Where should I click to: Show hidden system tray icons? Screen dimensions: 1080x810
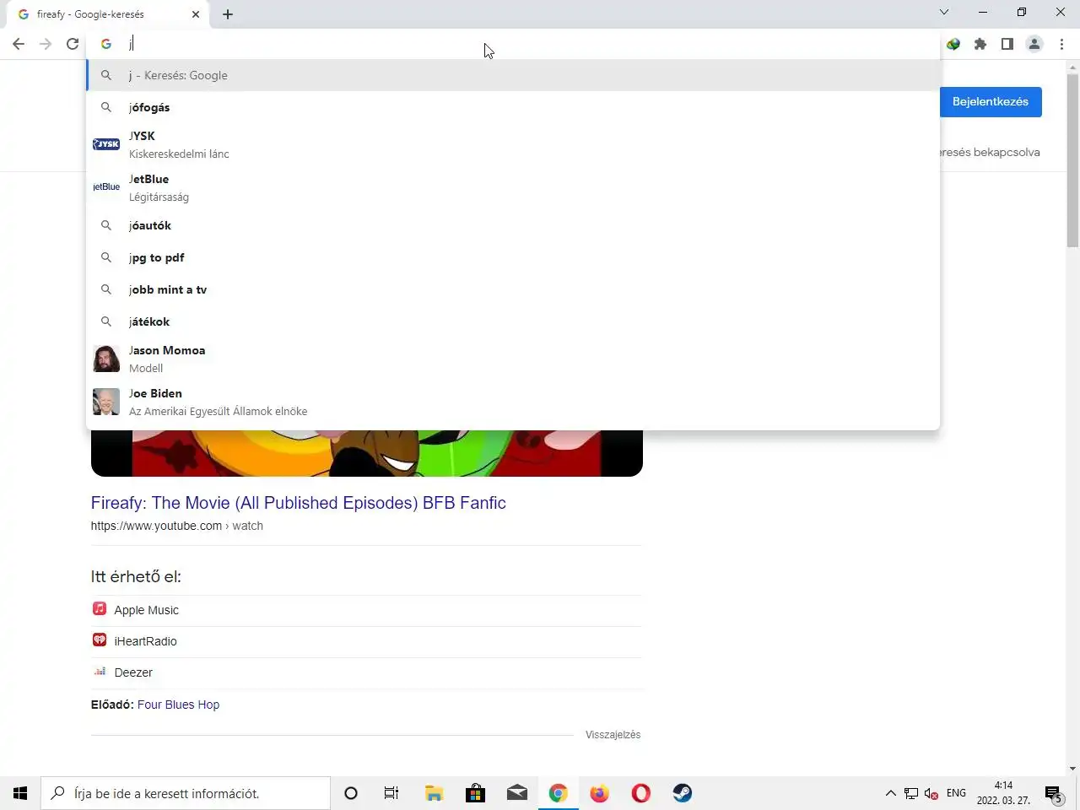click(890, 793)
